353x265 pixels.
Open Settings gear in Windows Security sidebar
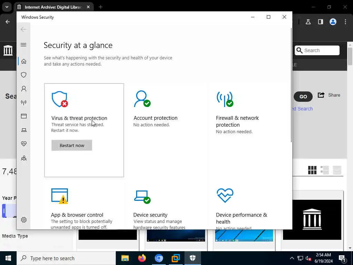pos(24,220)
